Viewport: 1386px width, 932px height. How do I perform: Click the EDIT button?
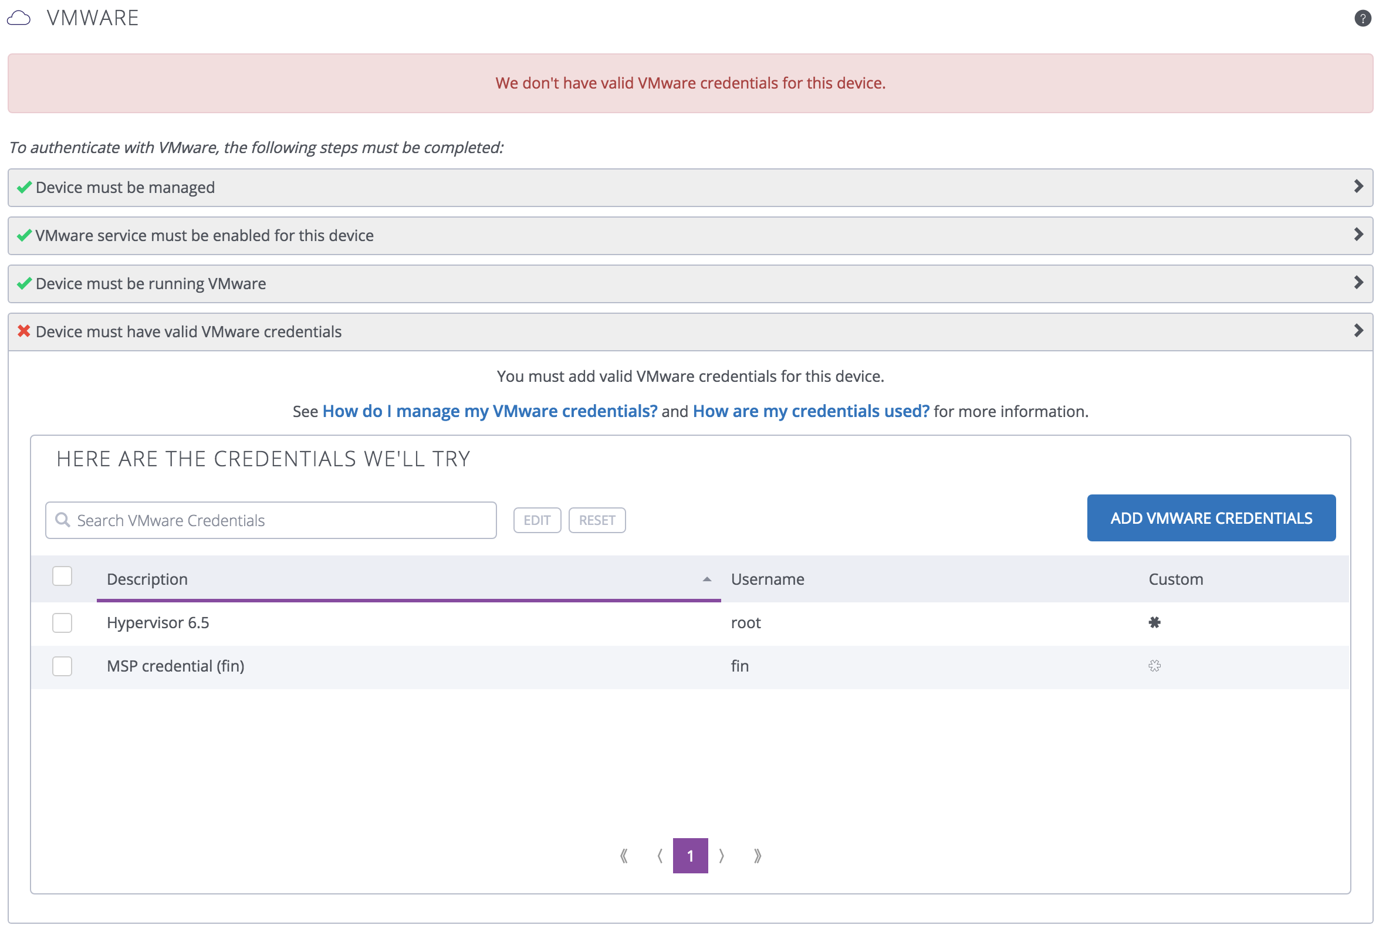537,520
